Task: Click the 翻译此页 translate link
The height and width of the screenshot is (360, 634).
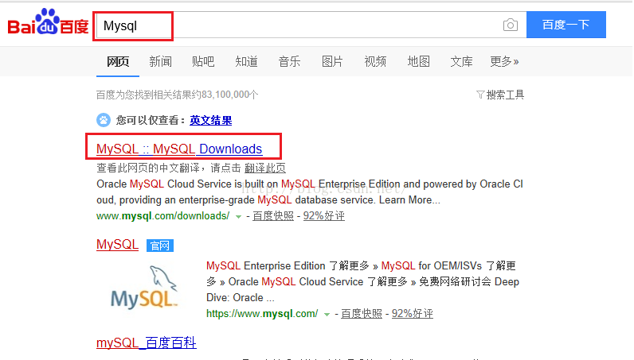Action: (x=265, y=168)
